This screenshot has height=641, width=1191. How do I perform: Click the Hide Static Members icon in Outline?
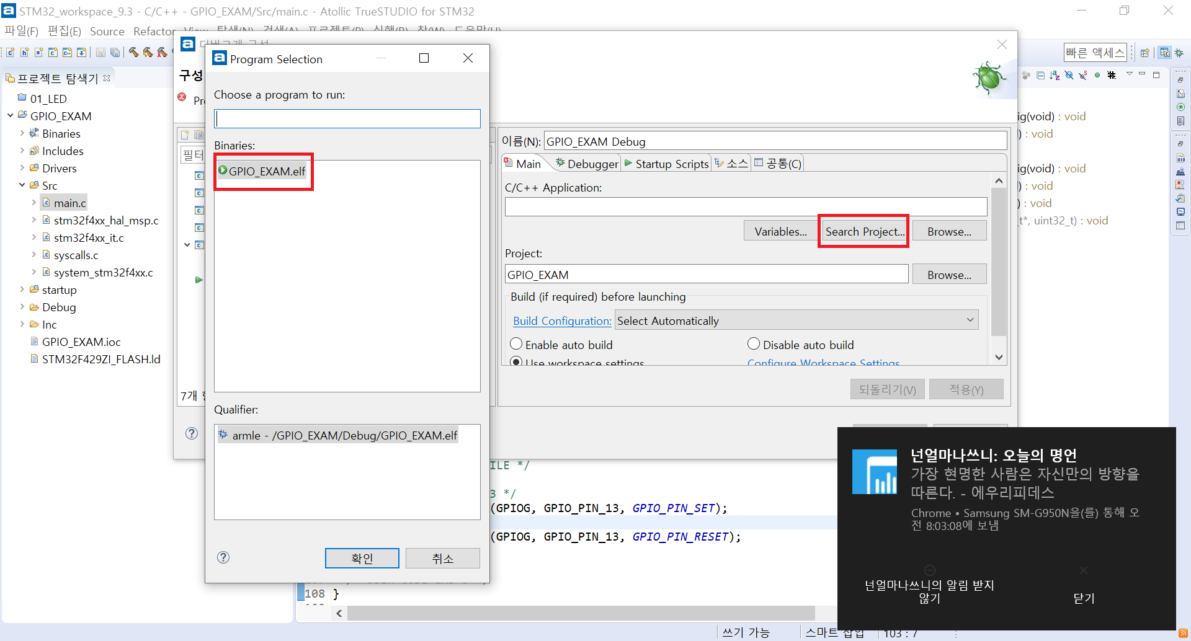pyautogui.click(x=1083, y=75)
